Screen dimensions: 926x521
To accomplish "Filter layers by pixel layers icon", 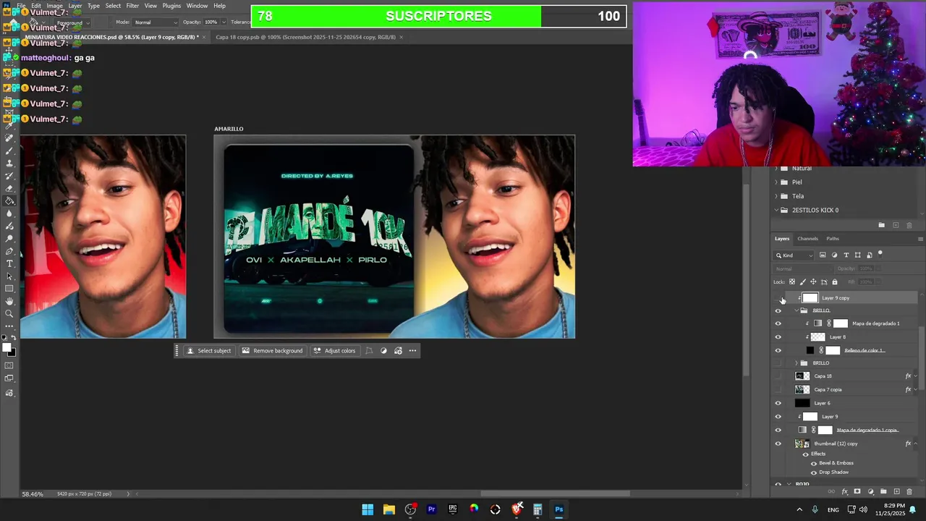I will 823,255.
